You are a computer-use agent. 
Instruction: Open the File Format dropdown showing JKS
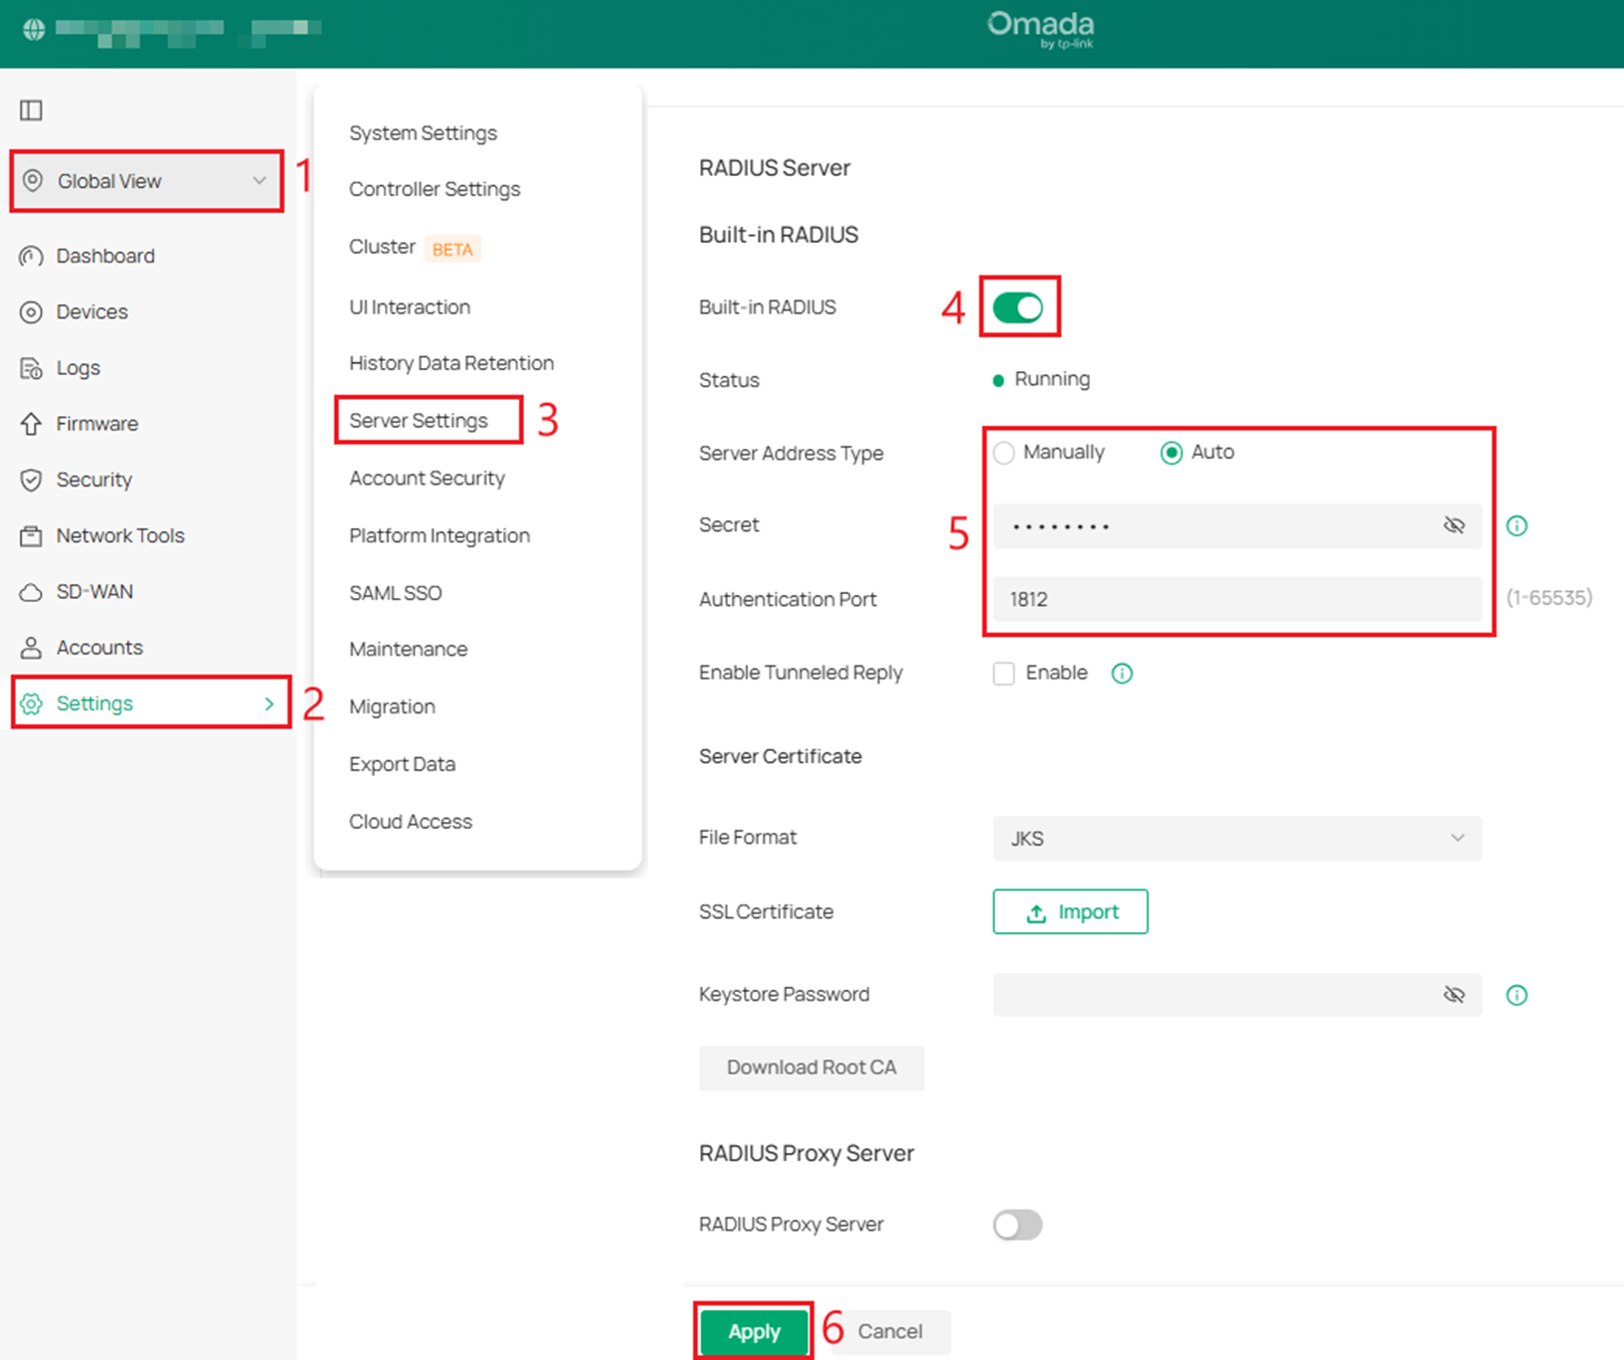[x=1236, y=839]
